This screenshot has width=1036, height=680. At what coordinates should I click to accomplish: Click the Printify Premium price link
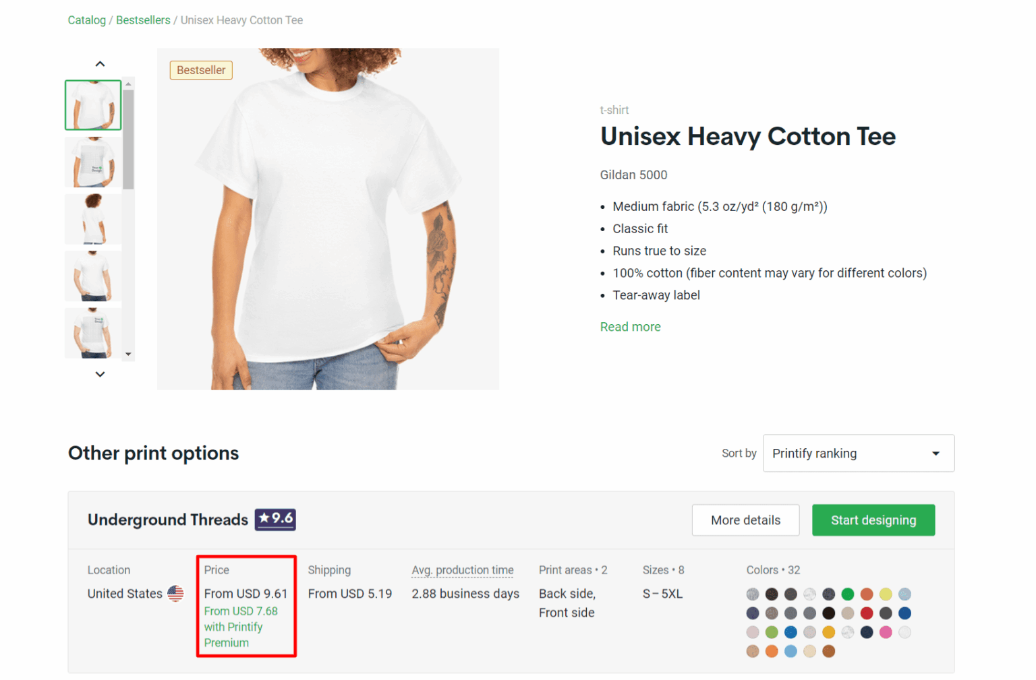[241, 626]
